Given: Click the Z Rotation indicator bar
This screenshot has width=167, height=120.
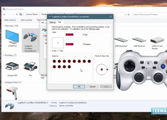Looking at the screenshot, I should (69, 44).
